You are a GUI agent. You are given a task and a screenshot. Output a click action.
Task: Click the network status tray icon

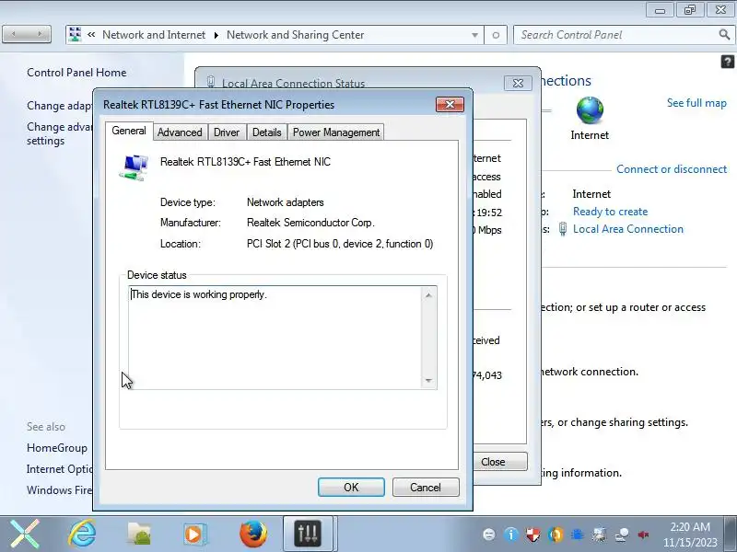click(x=621, y=535)
